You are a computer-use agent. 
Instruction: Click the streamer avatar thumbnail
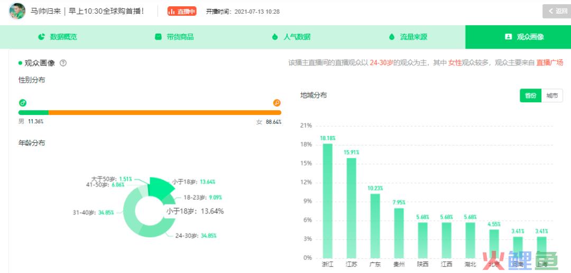pos(17,11)
